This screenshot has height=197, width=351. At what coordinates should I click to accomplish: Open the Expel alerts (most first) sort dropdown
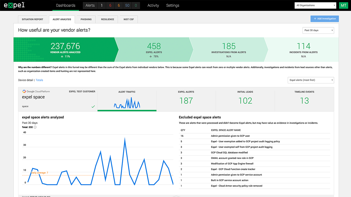pos(310,80)
